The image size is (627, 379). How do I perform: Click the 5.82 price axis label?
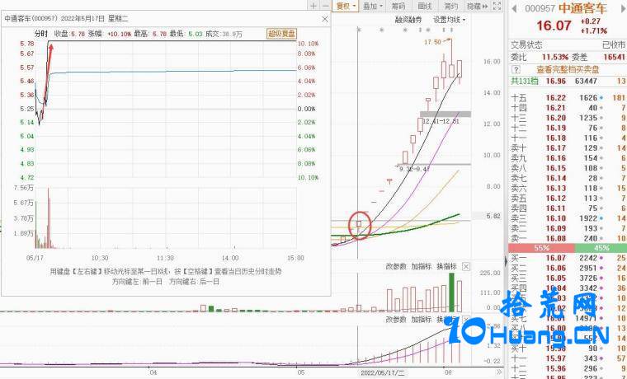coord(493,216)
